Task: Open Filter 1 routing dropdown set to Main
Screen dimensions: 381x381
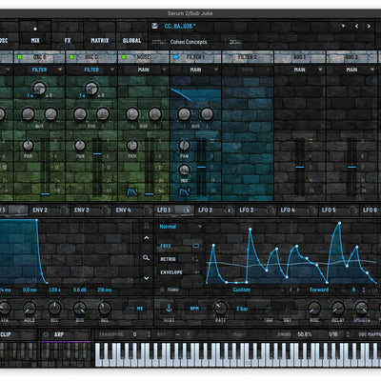Action: (x=195, y=70)
